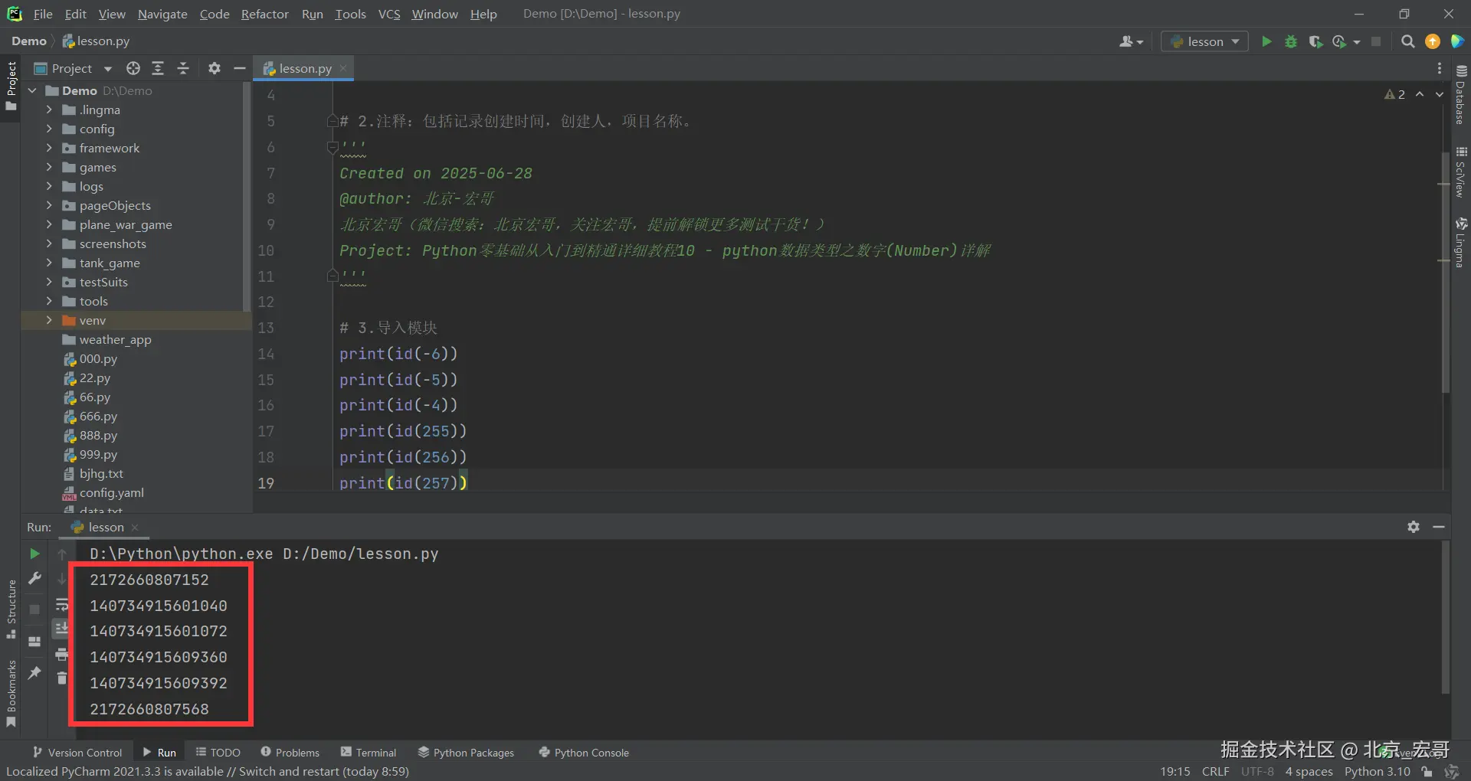Toggle scroll to end in Run console
Viewport: 1471px width, 781px height.
click(62, 629)
